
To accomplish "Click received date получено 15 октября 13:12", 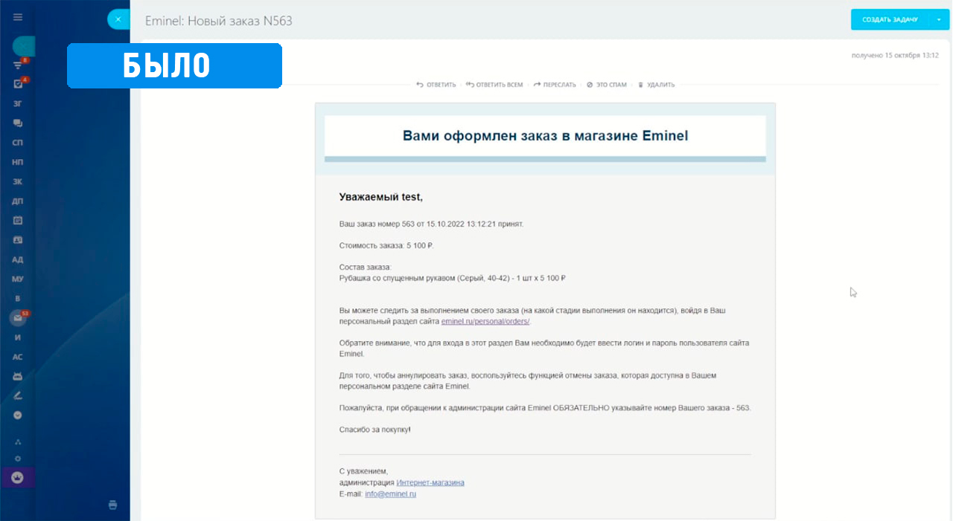I will tap(895, 56).
